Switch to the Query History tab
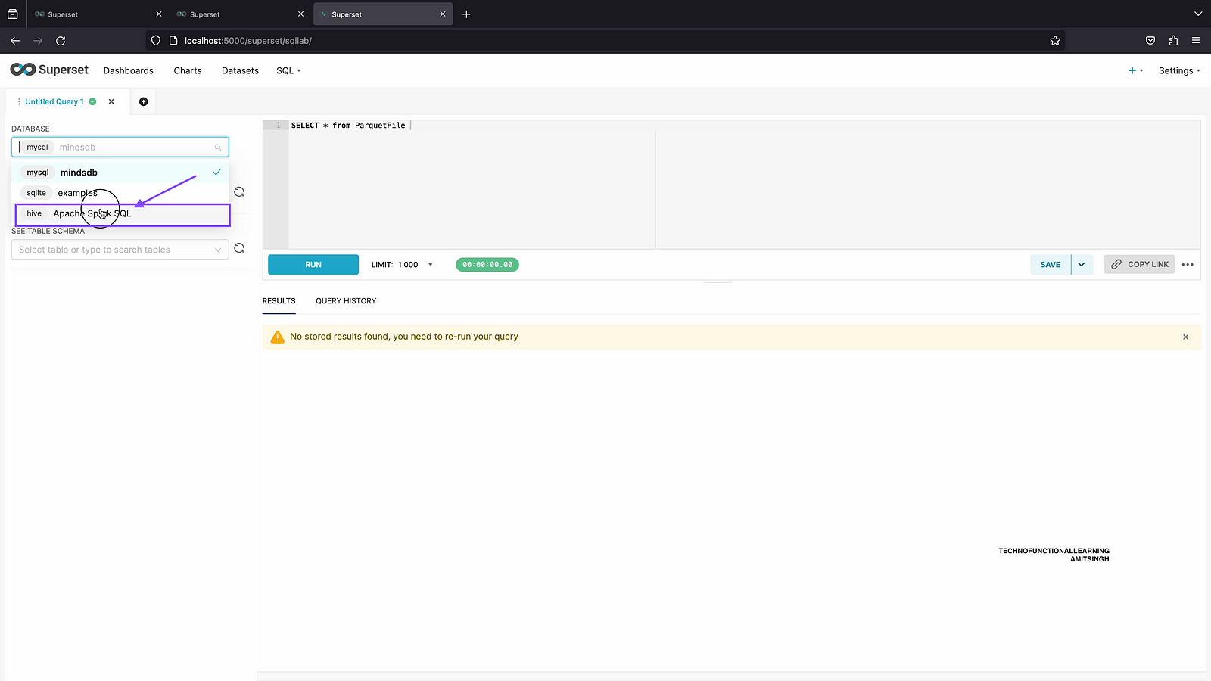 tap(346, 301)
